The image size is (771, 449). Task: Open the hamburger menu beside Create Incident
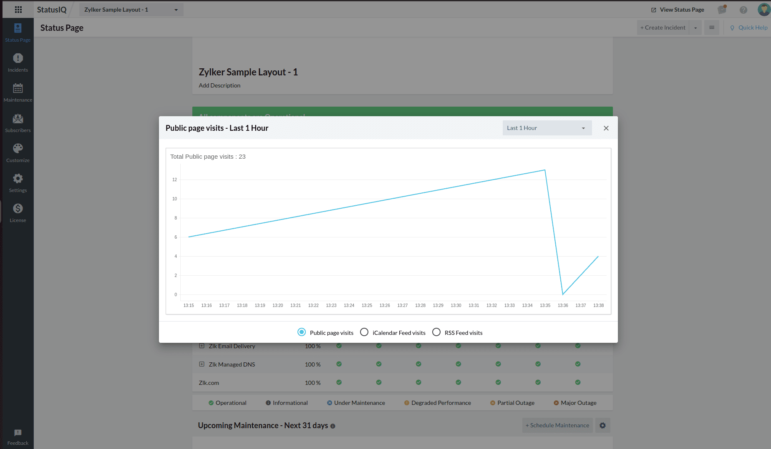(x=712, y=28)
